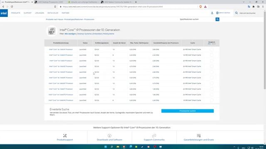266x149 pixels.
Task: Select the Alle anzeigen filter
Action: [70, 34]
